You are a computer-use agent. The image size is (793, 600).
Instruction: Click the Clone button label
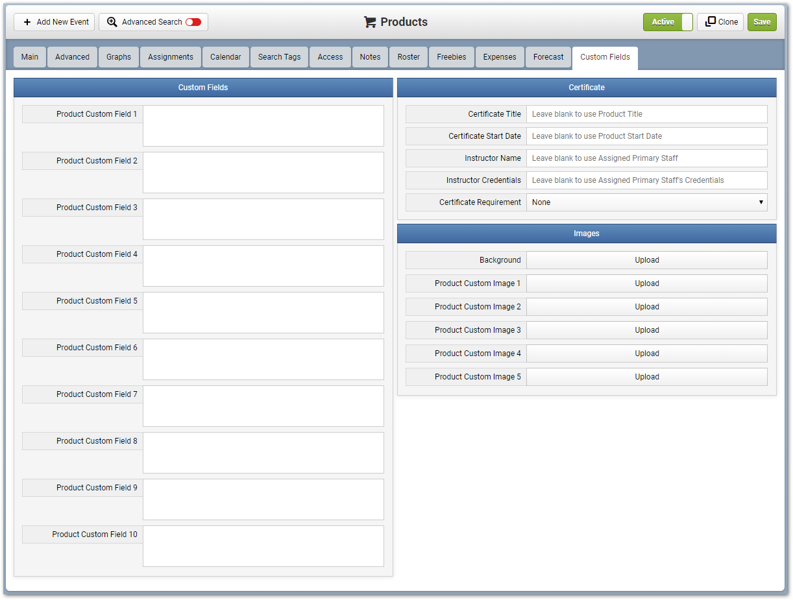(x=728, y=22)
